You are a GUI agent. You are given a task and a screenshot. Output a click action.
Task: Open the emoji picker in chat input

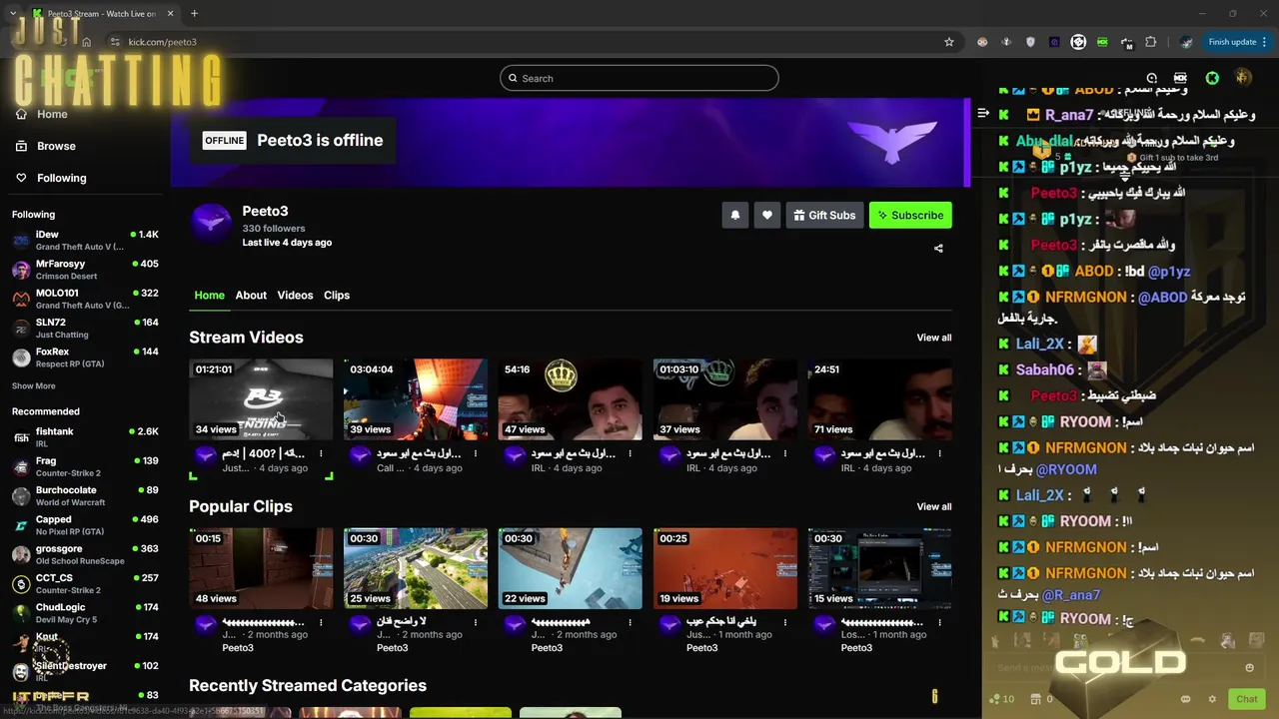click(x=1249, y=668)
